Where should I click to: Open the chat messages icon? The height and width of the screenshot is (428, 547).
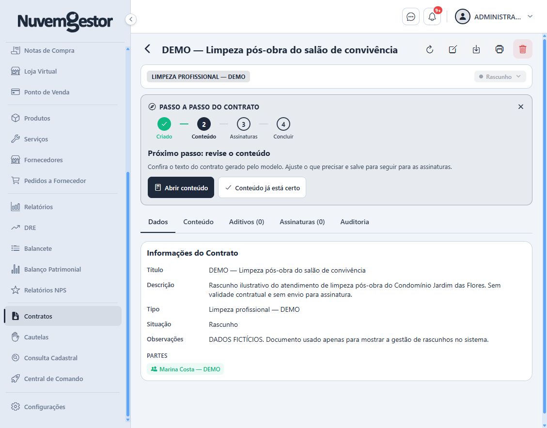410,17
